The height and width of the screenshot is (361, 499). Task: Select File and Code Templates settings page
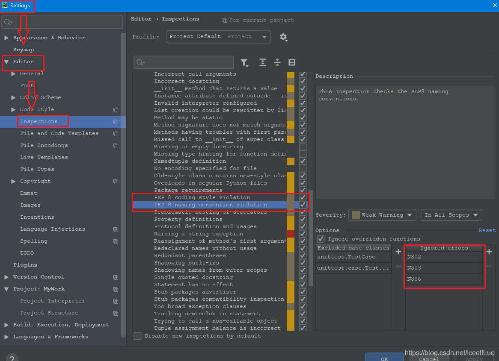(x=59, y=133)
